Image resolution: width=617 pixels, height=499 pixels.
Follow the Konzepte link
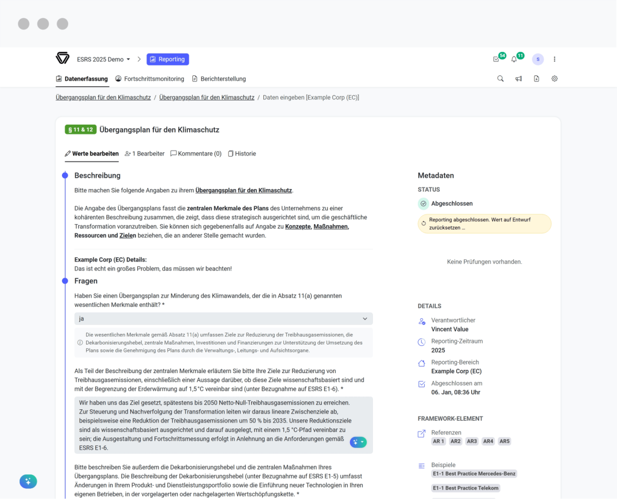click(298, 226)
